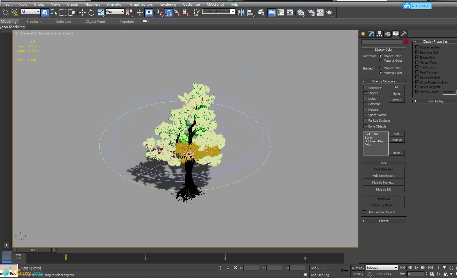
Task: Switch to the Motion command panel tab
Action: (388, 34)
